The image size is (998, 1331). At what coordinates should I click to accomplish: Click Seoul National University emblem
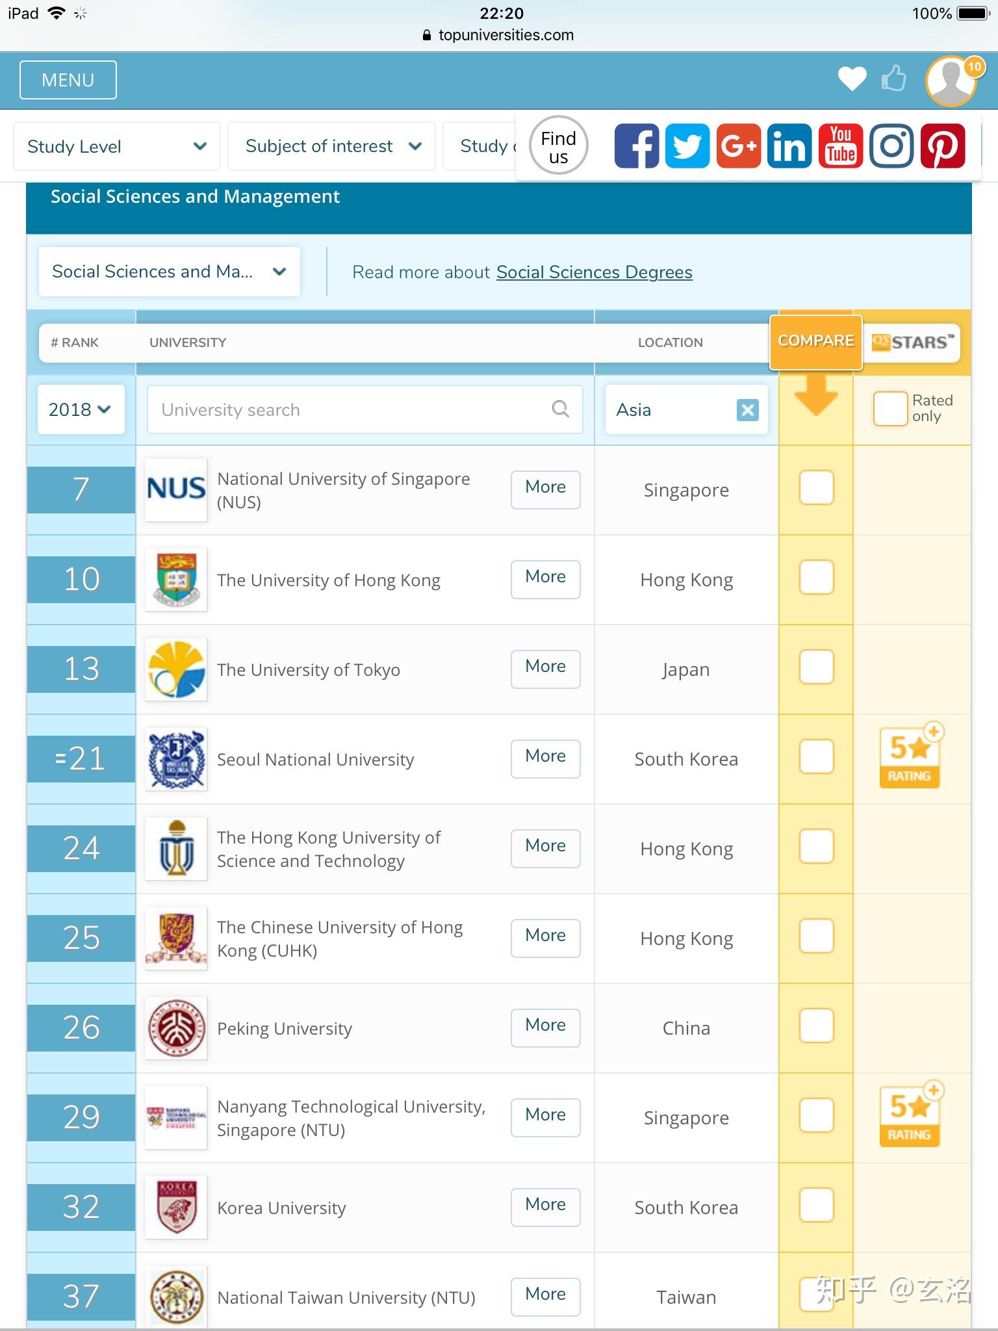[x=176, y=758]
